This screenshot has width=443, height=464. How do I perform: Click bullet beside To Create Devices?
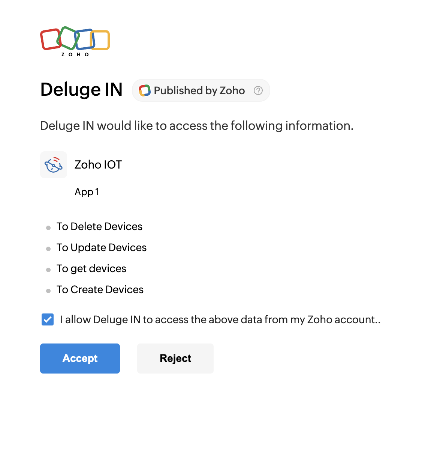[x=48, y=291]
